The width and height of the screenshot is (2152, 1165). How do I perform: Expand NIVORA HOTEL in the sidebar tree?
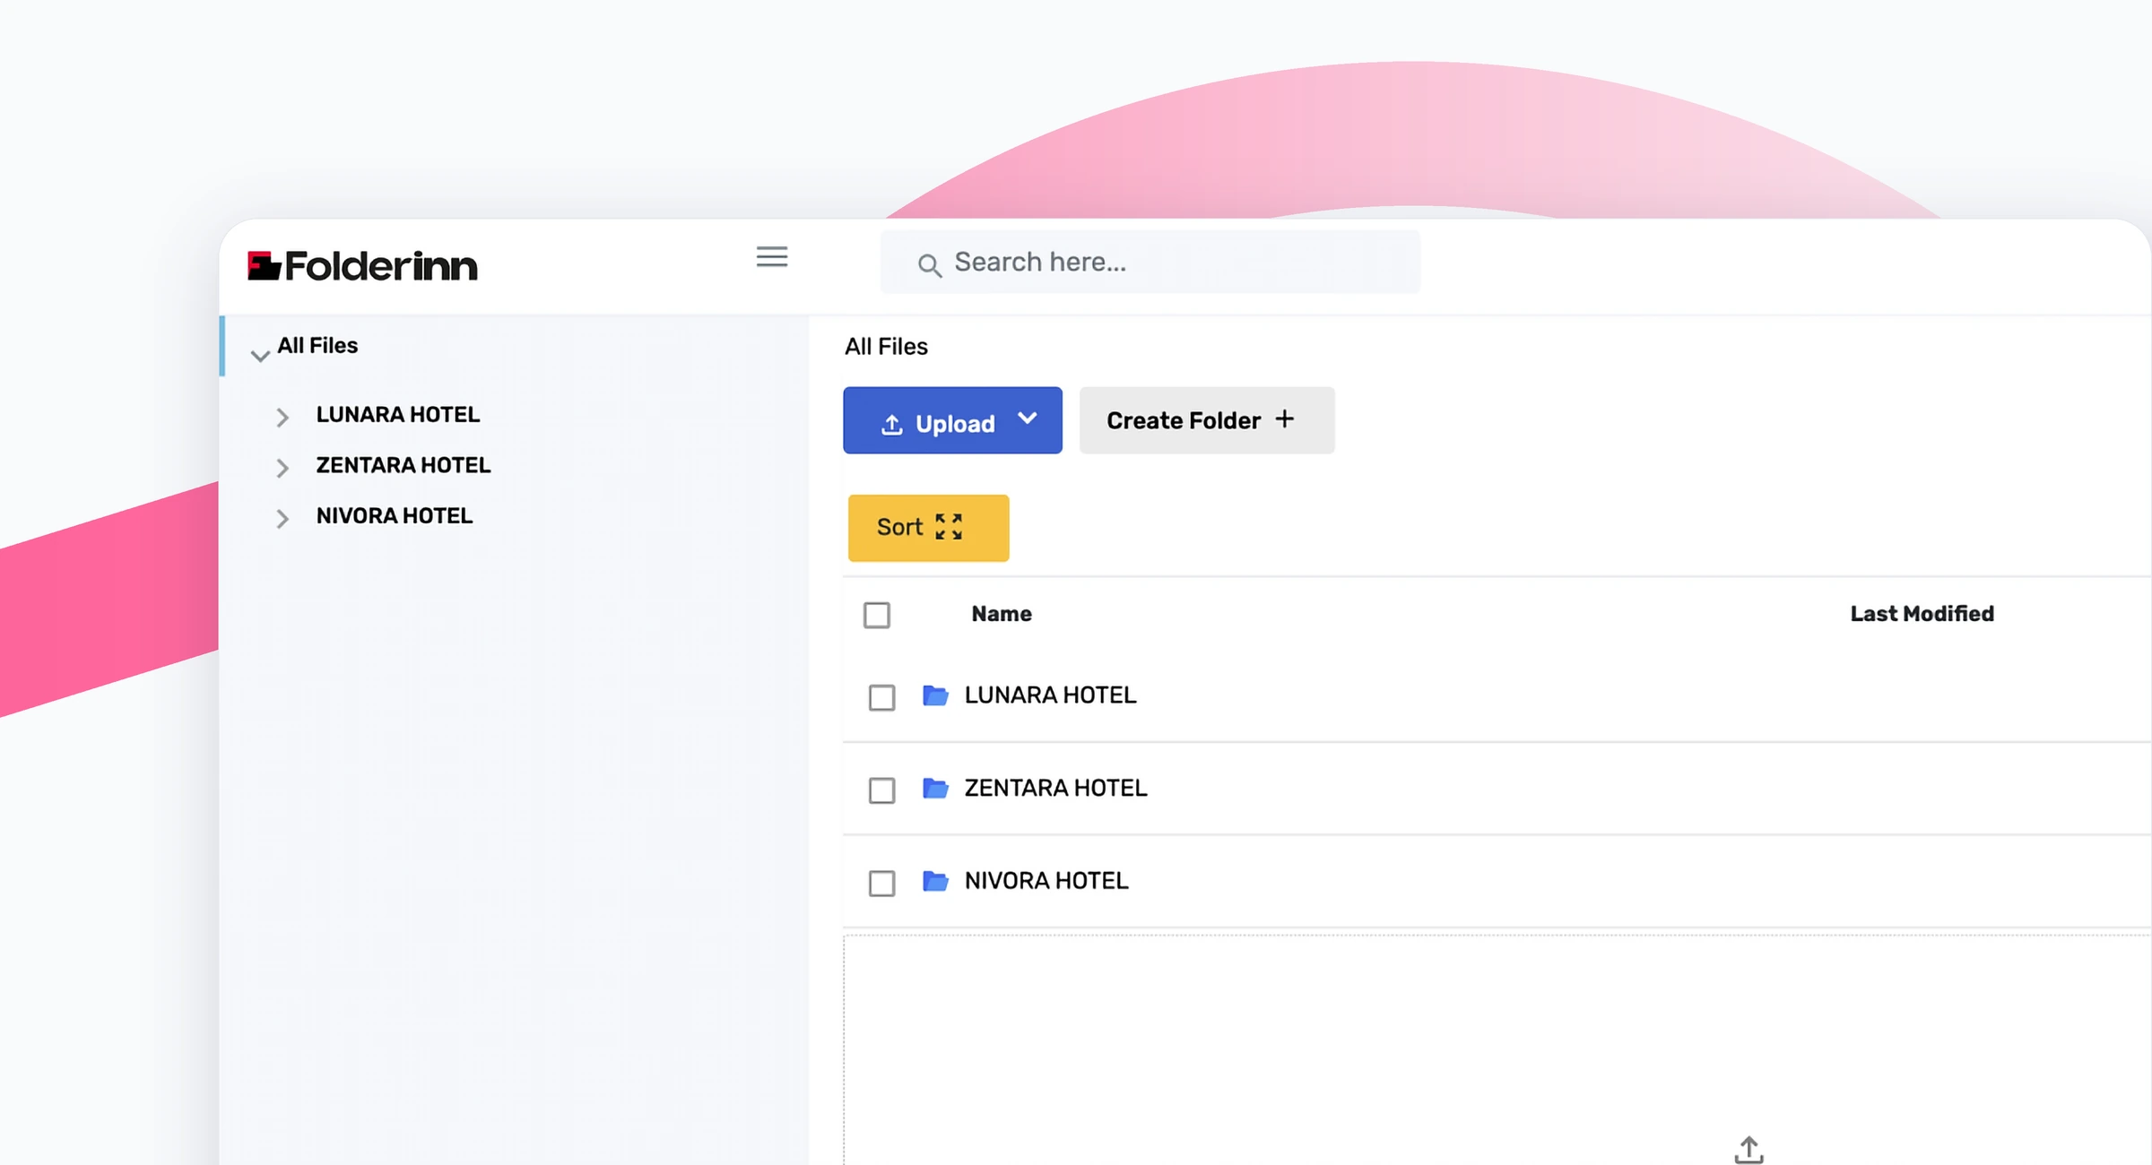click(x=282, y=519)
